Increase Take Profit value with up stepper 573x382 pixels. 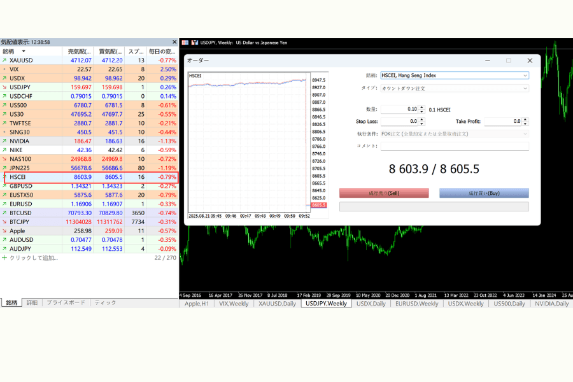(x=525, y=119)
